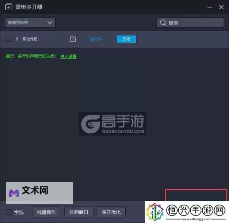Click the magnifier search icon

[163, 23]
